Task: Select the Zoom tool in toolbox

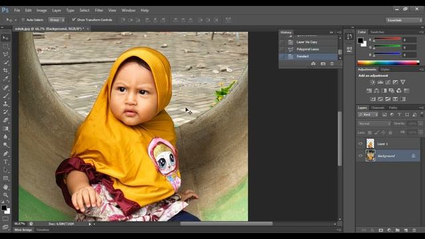Action: tap(5, 195)
